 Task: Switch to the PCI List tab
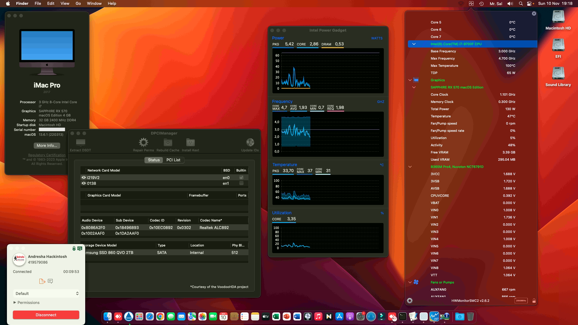[x=173, y=160]
